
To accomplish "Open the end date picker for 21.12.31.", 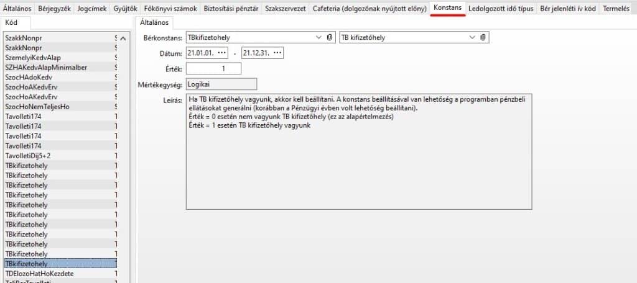I will pos(277,53).
